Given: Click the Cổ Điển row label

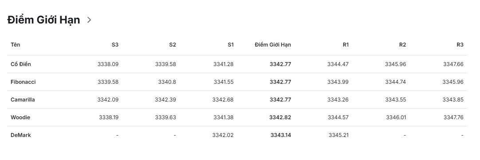Looking at the screenshot, I should (x=21, y=64).
